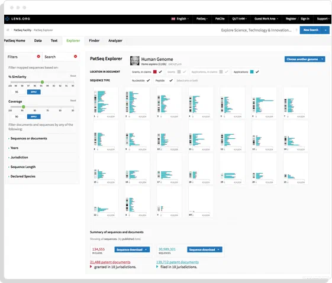
Task: Open the New Search dropdown arrow
Action: click(x=325, y=30)
